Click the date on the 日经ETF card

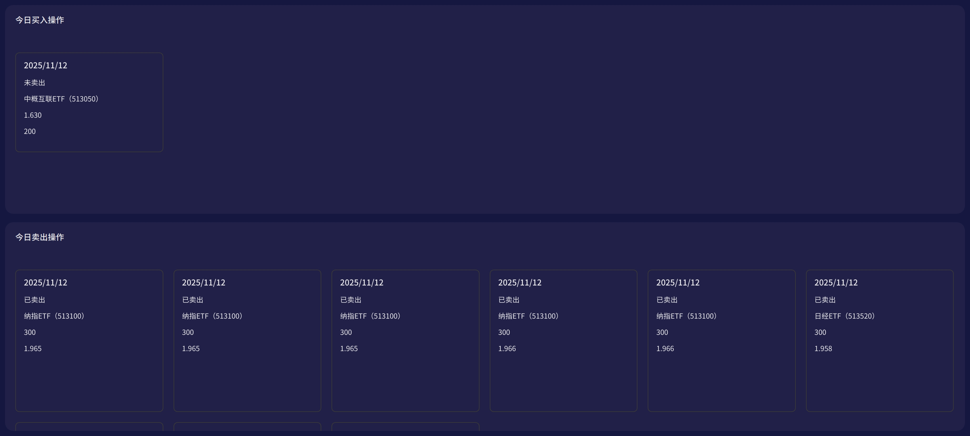pos(836,283)
